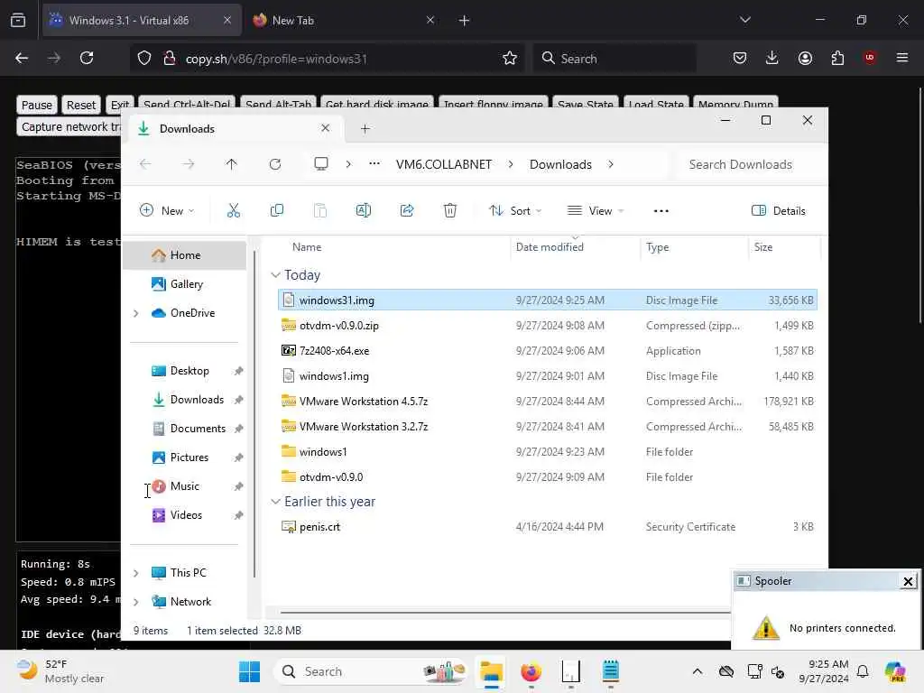Open Firefox Downloads panel icon
924x693 pixels.
point(772,58)
